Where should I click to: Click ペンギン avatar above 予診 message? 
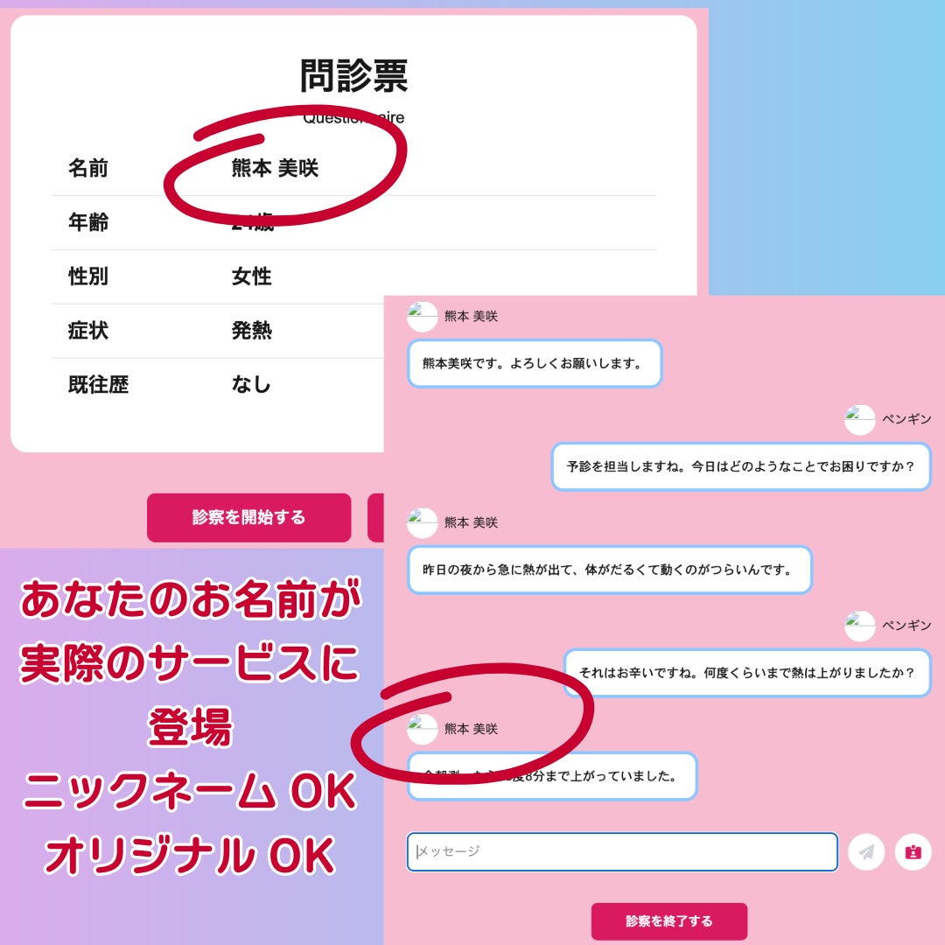[x=859, y=419]
